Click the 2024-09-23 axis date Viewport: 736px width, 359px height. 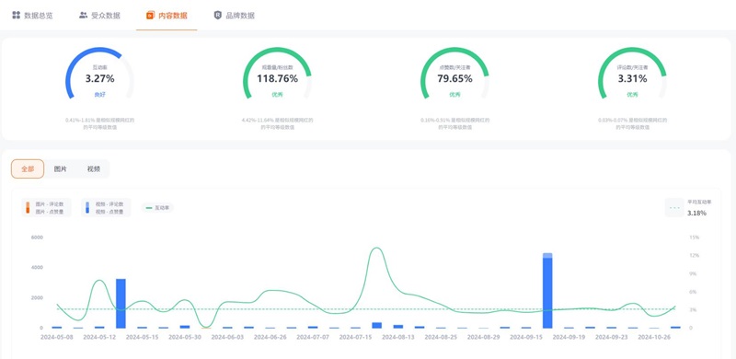pyautogui.click(x=612, y=337)
